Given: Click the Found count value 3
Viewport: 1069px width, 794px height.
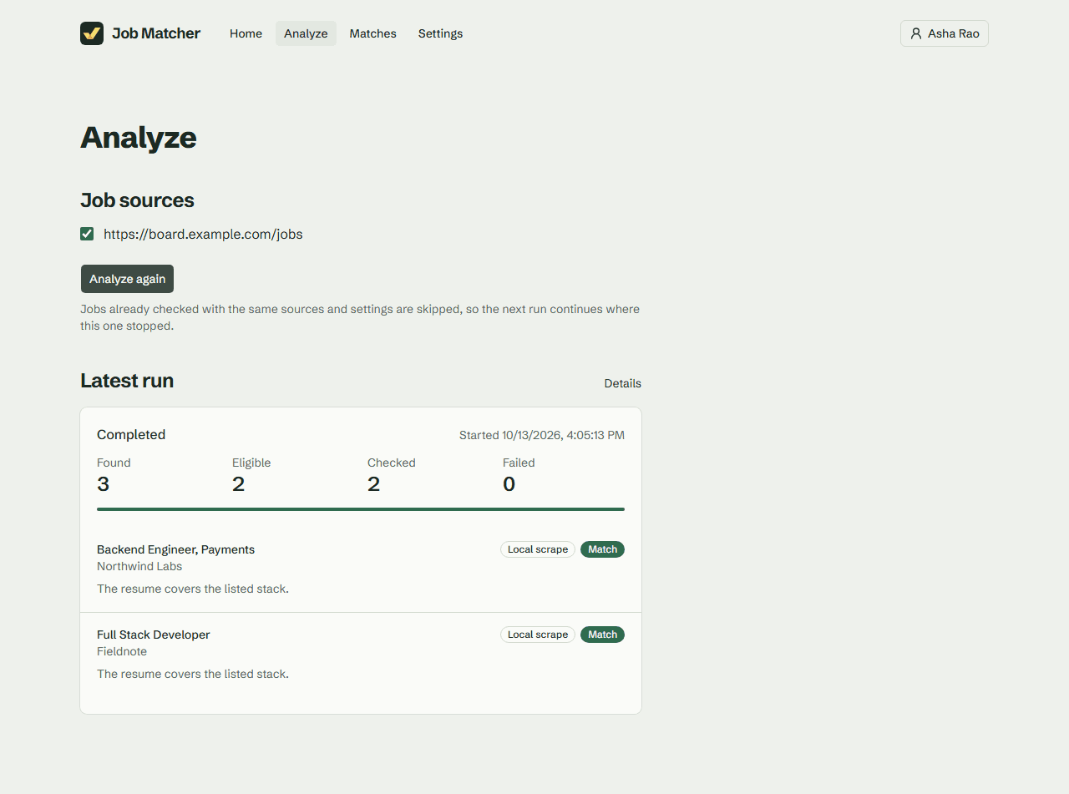Looking at the screenshot, I should tap(103, 484).
